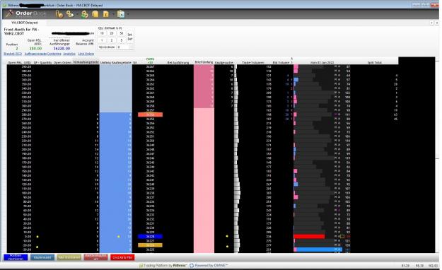This screenshot has width=442, height=270.
Task: Click the Split Total column header
Action: click(x=375, y=63)
